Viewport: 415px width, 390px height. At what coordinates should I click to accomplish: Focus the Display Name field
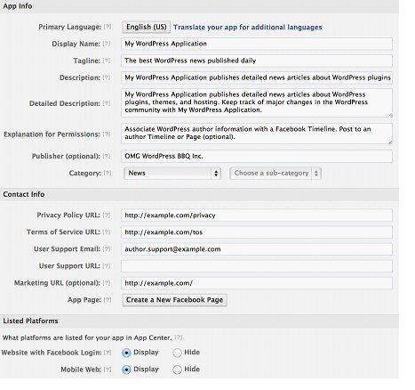257,44
